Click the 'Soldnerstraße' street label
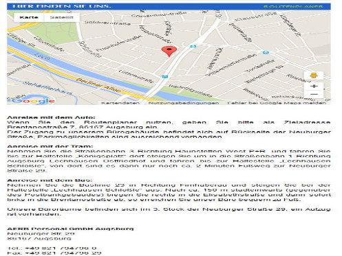This screenshot has height=256, width=342. coord(107,23)
